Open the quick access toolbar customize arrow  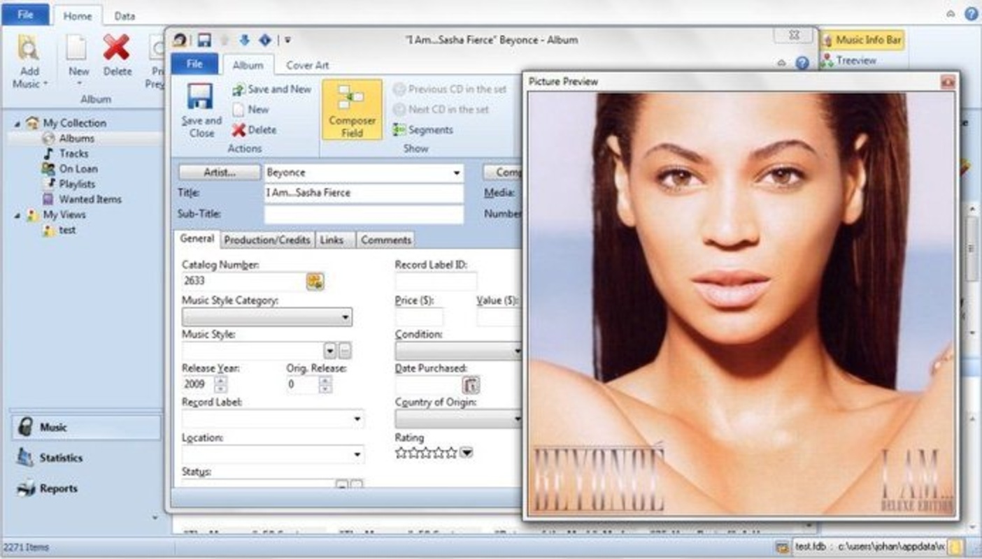point(287,40)
